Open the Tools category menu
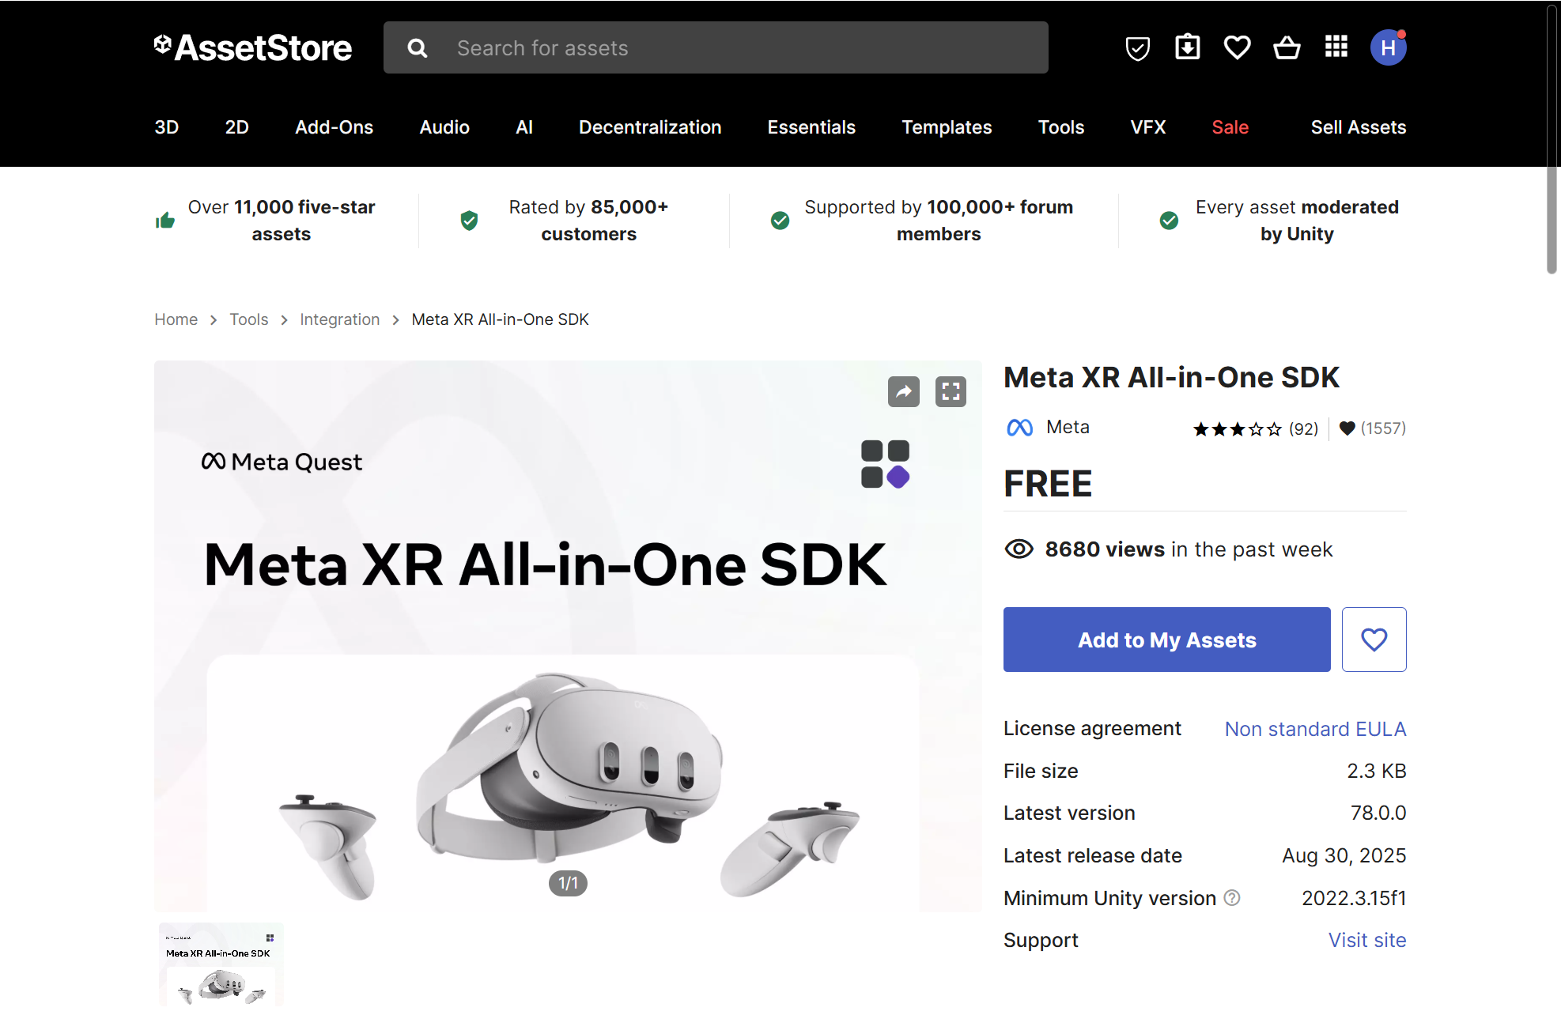1561x1034 pixels. [x=1060, y=127]
